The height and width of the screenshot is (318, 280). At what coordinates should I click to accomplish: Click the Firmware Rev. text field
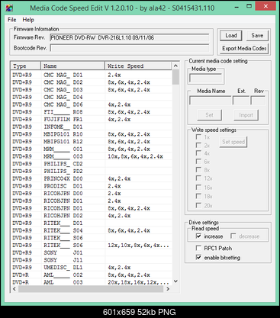pos(130,37)
